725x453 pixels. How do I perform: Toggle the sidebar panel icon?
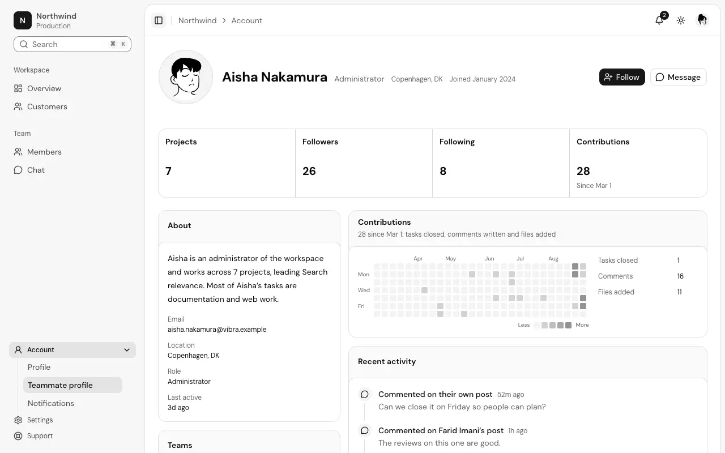tap(159, 20)
